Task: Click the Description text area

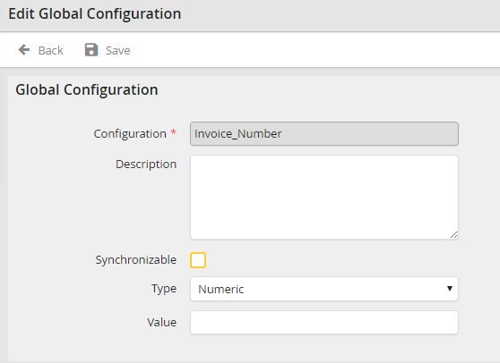Action: (x=324, y=198)
